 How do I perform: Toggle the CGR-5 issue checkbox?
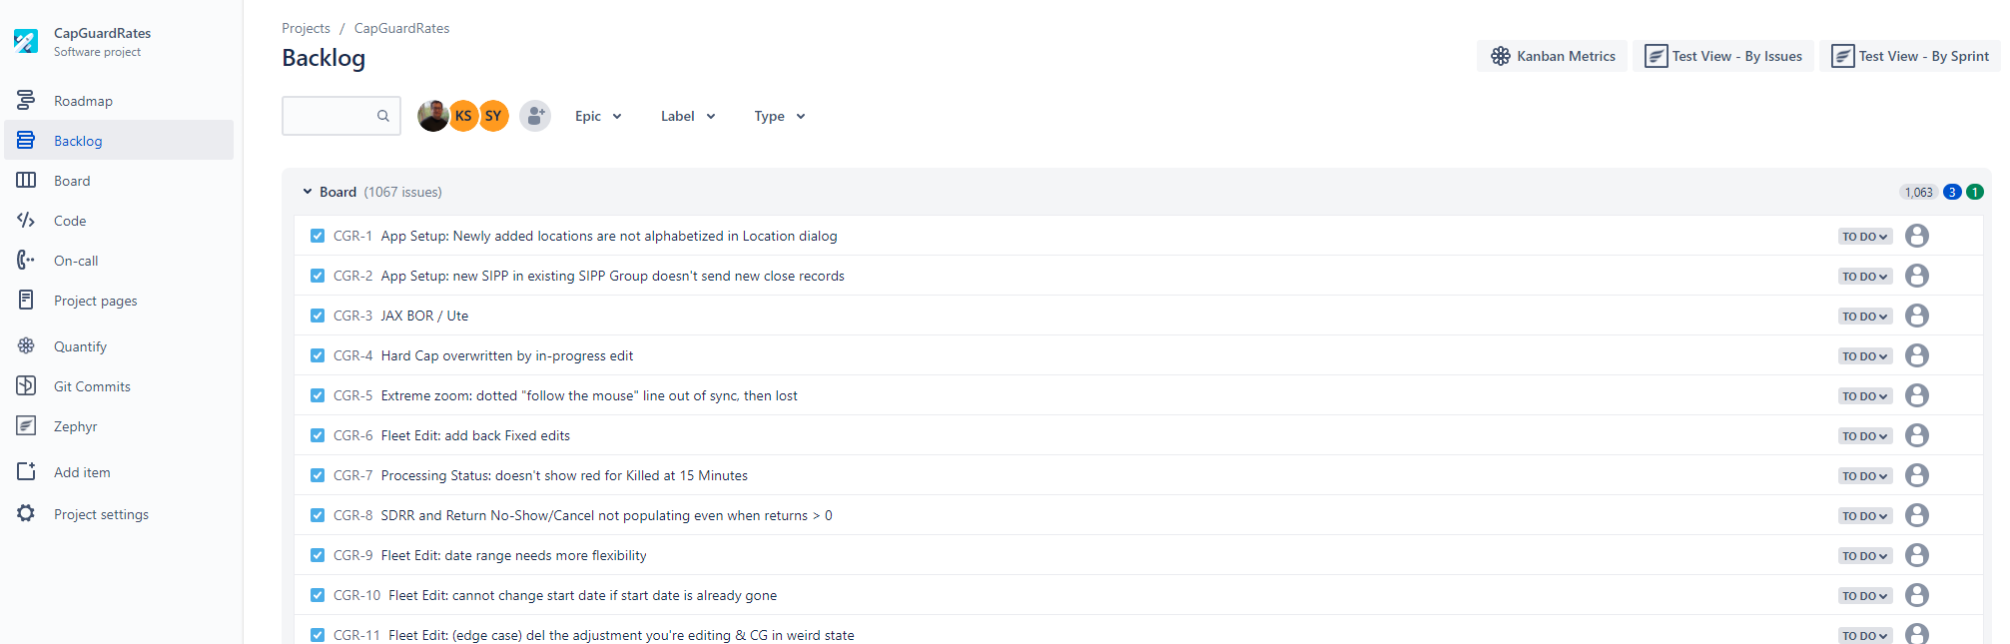pos(318,395)
